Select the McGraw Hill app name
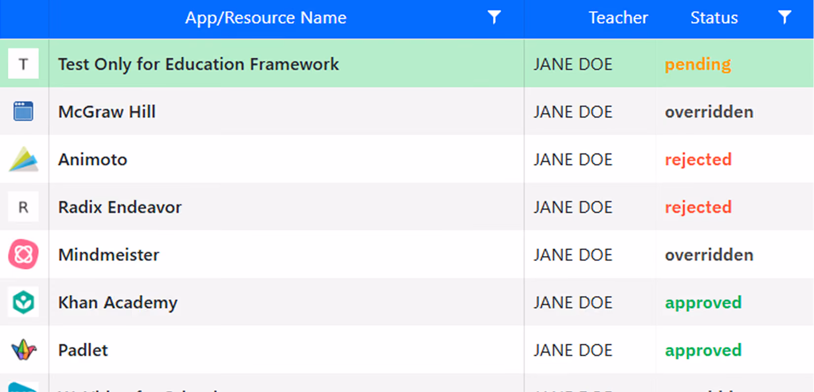814x392 pixels. click(107, 112)
